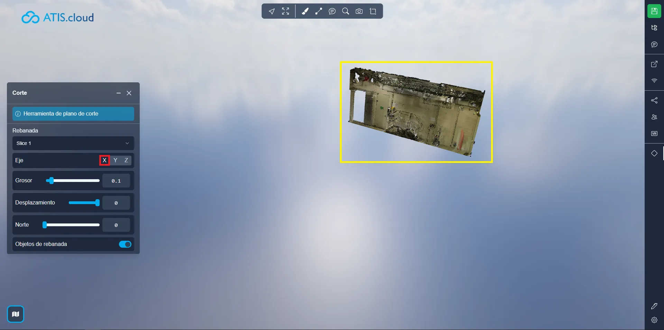The width and height of the screenshot is (664, 330).
Task: Click the green save icon
Action: tap(654, 11)
